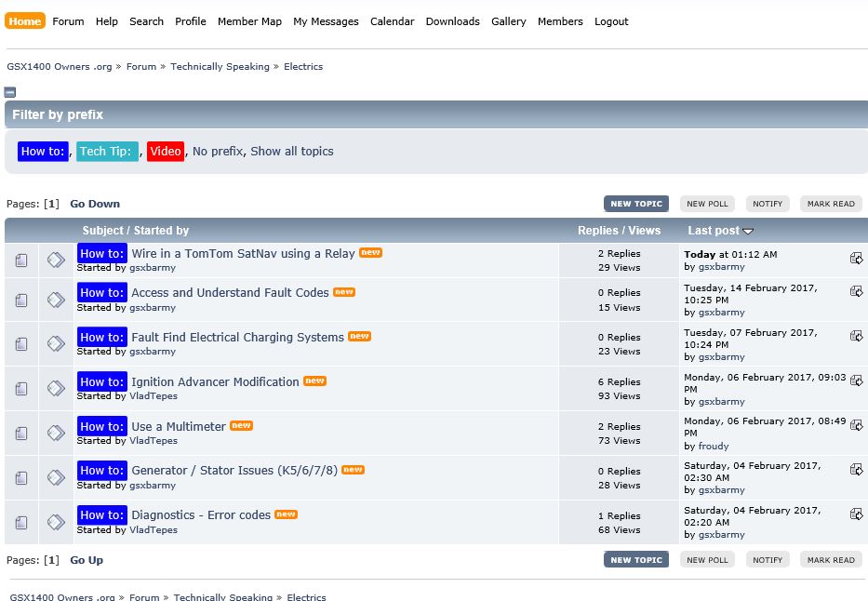Open the Calendar page
The image size is (868, 601).
click(x=392, y=21)
